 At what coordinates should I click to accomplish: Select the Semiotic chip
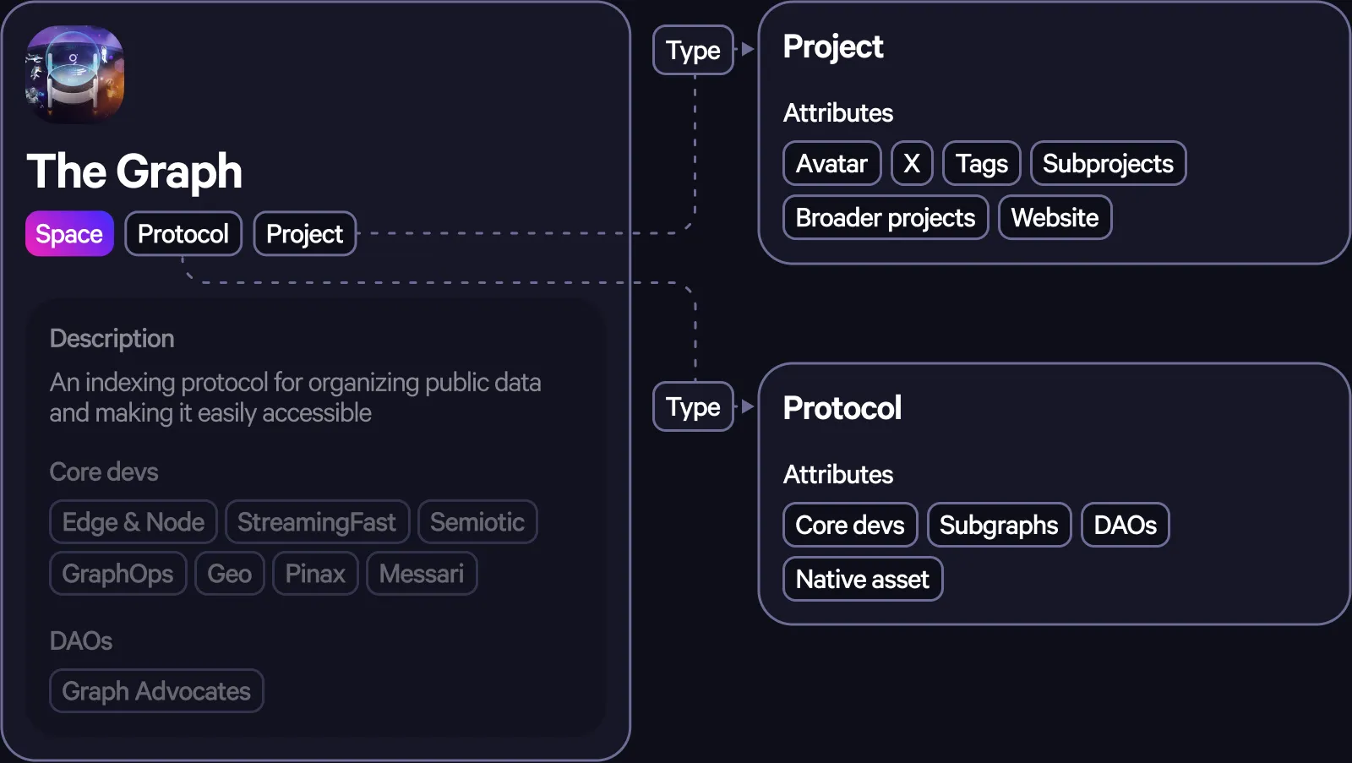click(477, 522)
